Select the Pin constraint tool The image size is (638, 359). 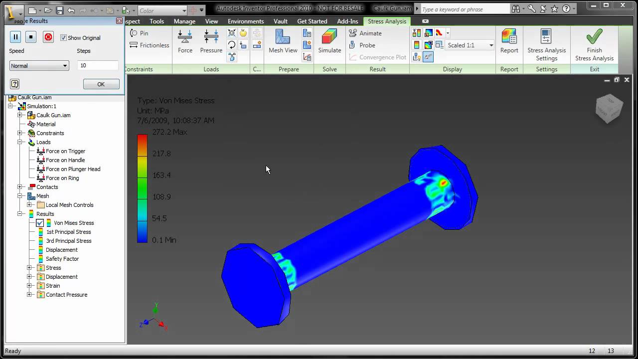139,33
